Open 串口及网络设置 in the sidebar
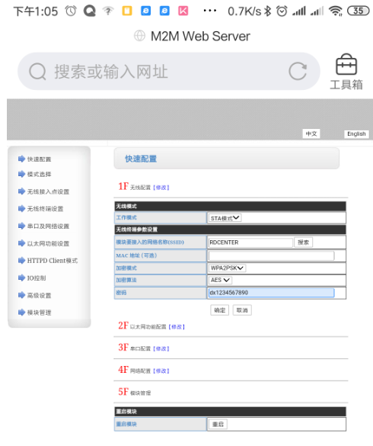This screenshot has height=446, width=373. pyautogui.click(x=48, y=226)
